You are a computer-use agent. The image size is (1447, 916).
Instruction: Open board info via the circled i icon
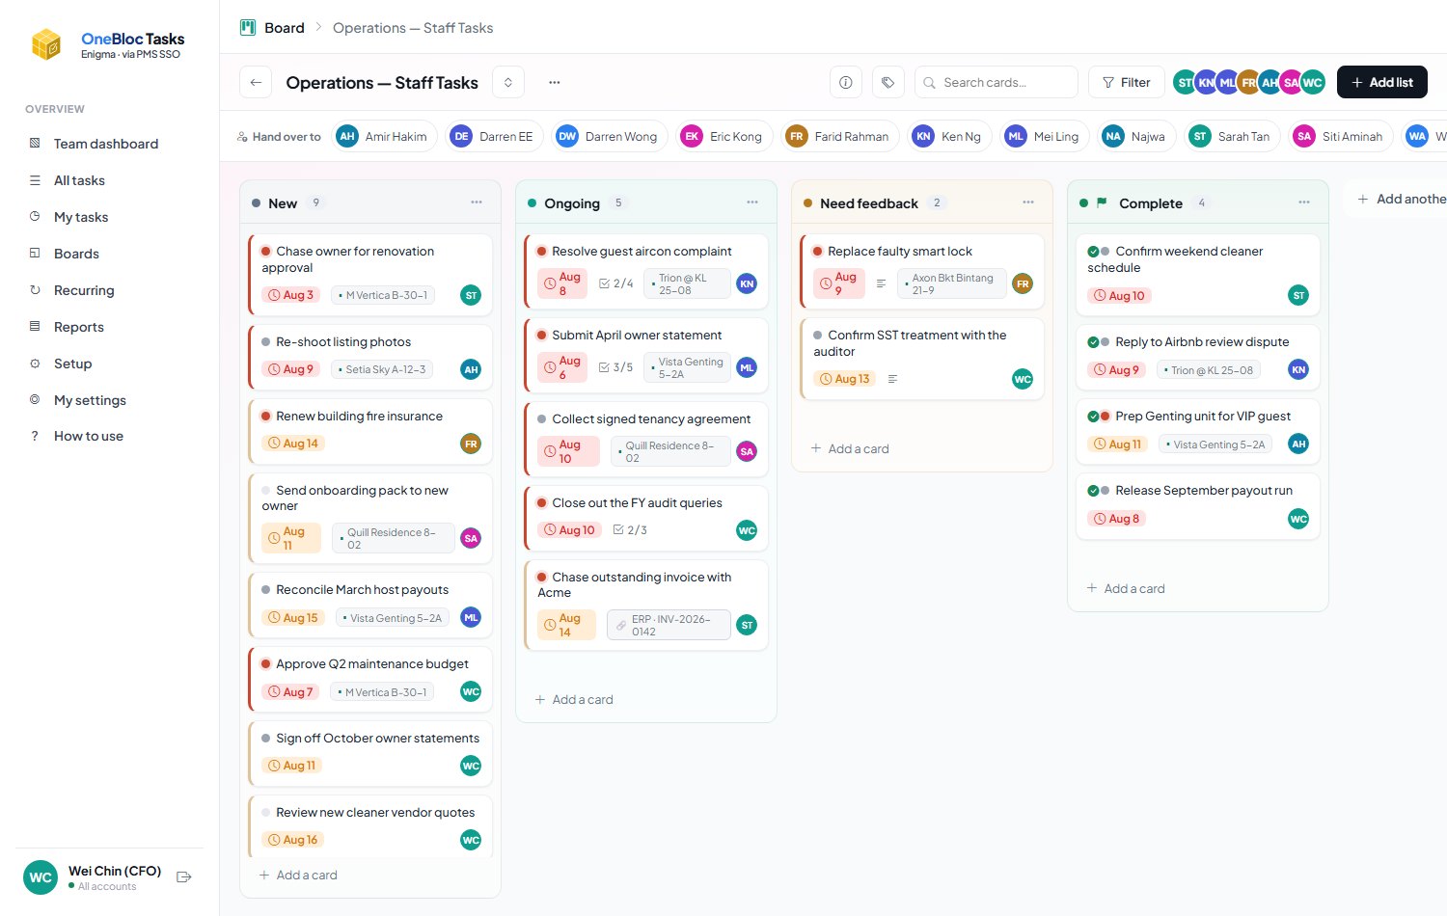tap(846, 83)
